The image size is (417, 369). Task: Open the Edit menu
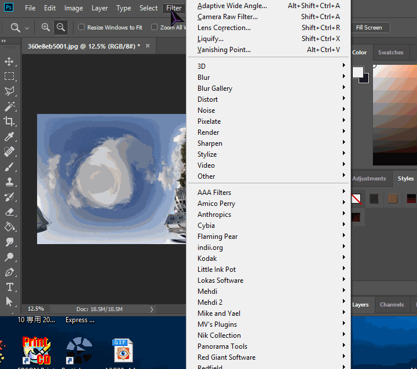click(x=50, y=8)
